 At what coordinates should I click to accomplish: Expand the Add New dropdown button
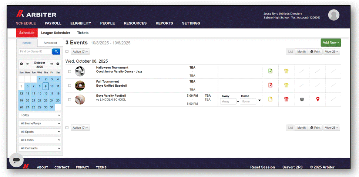coord(331,43)
